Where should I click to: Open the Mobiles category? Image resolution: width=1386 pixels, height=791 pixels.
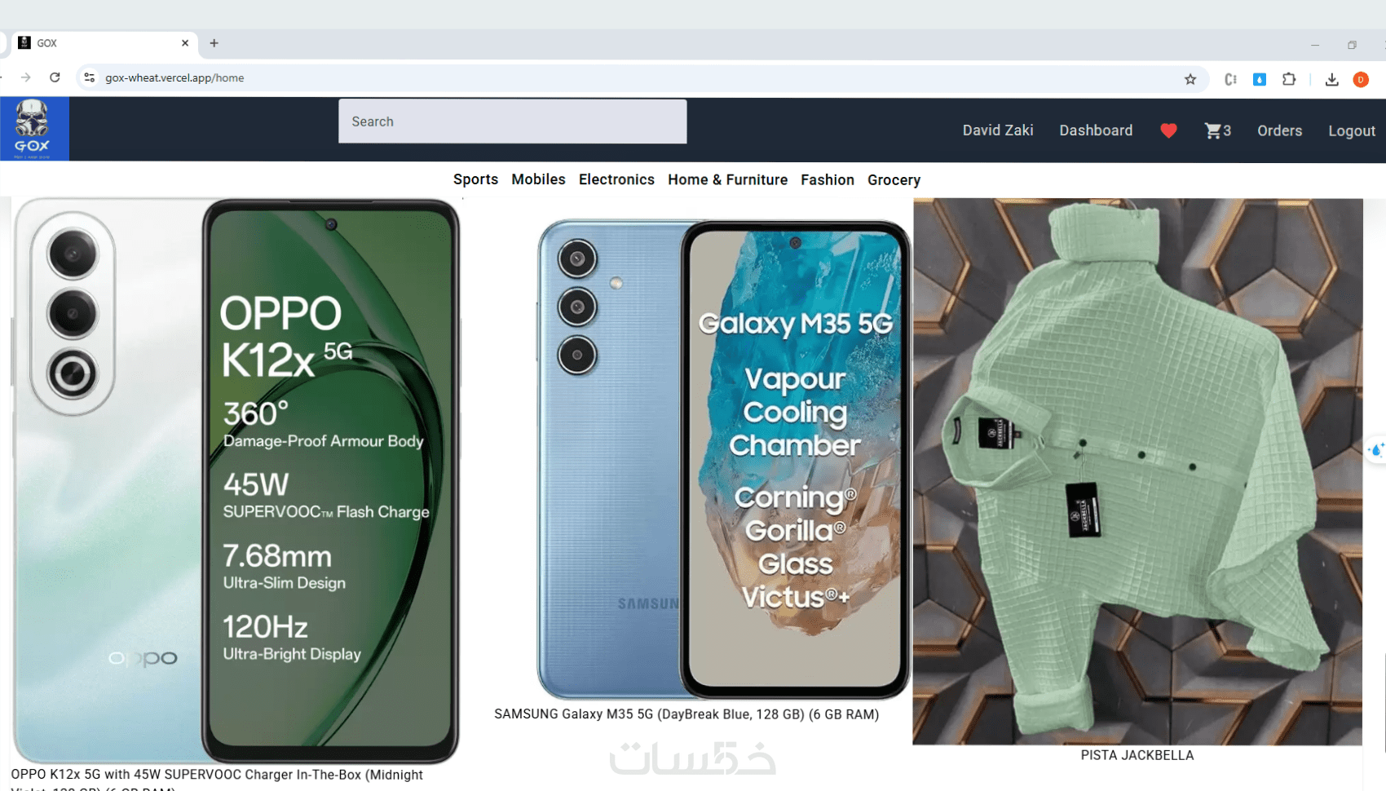tap(538, 179)
